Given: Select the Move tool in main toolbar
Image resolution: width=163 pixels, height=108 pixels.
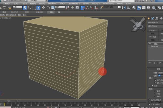Looking at the screenshot, I should [43, 8].
